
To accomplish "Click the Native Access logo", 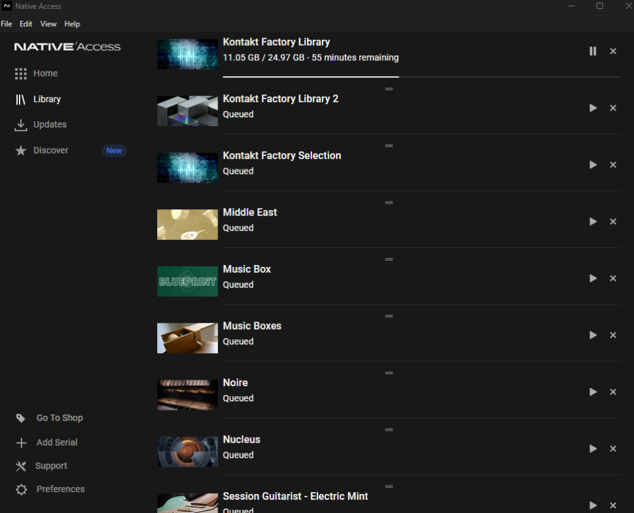I will coord(67,47).
